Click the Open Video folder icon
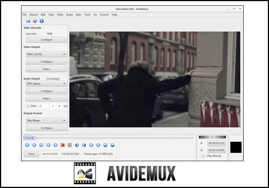 click(28, 21)
